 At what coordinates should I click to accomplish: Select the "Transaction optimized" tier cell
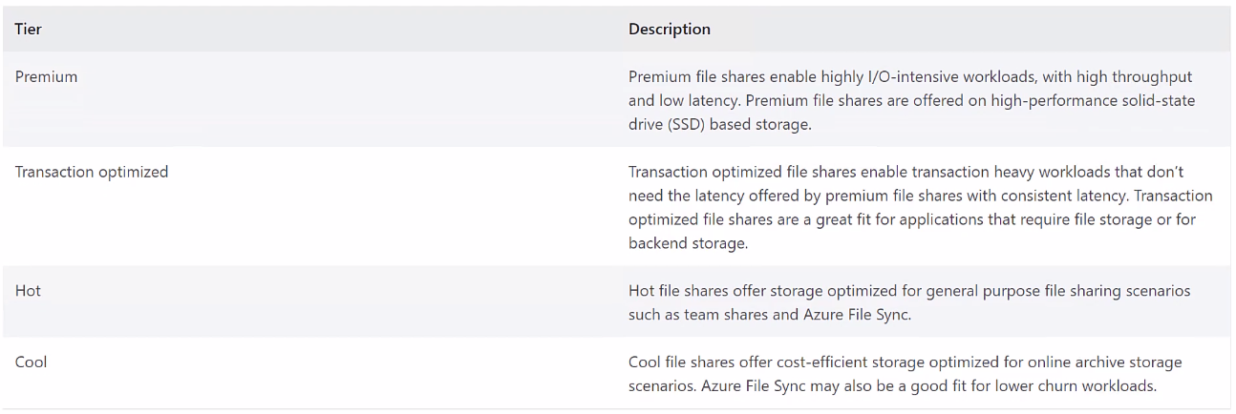coord(92,172)
